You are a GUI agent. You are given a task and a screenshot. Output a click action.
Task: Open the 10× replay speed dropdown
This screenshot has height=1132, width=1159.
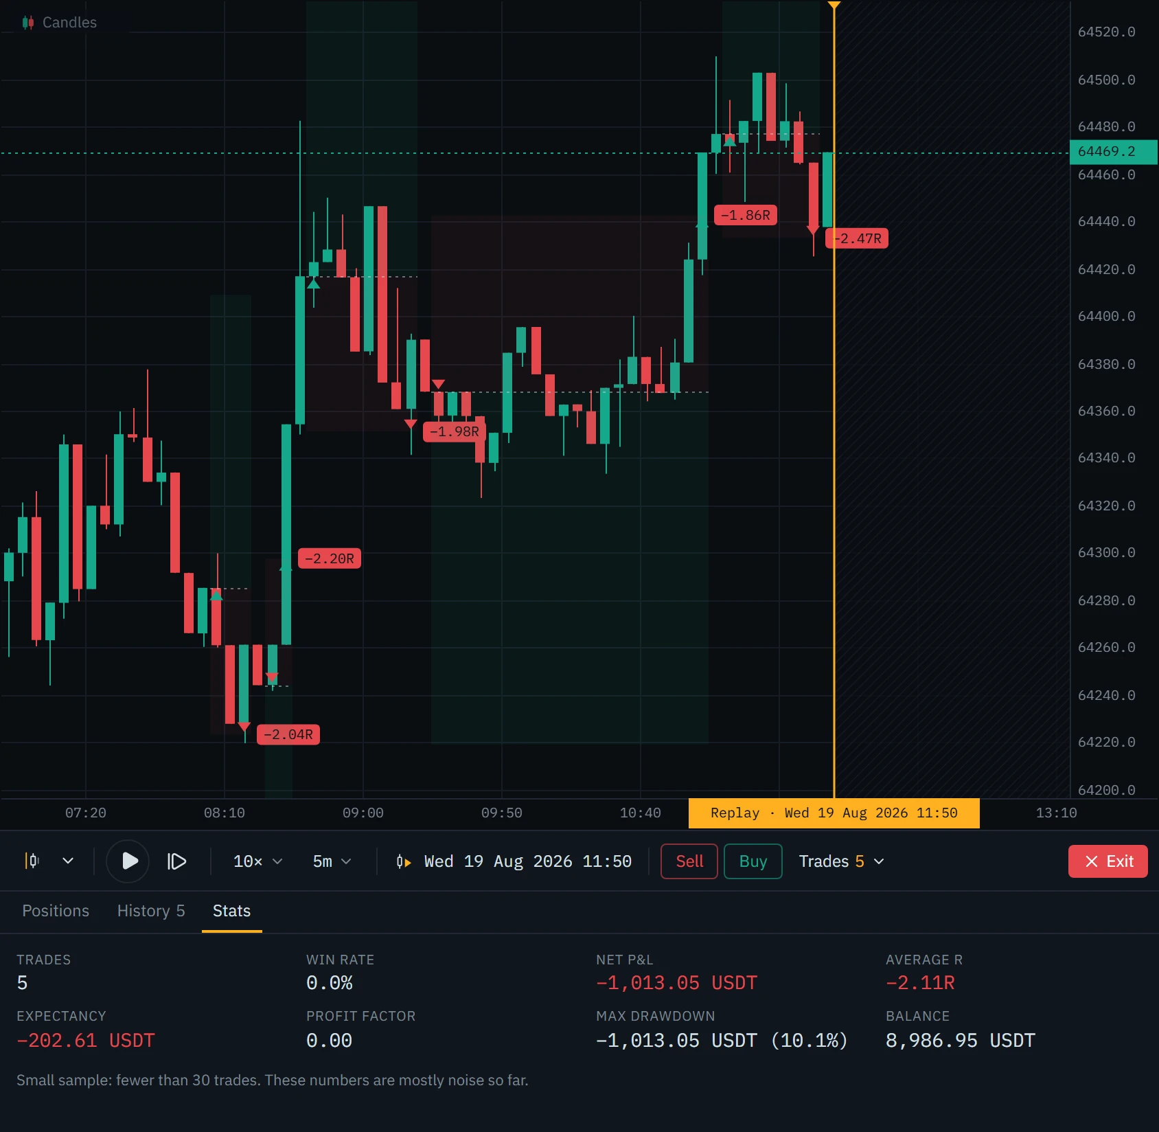pyautogui.click(x=257, y=861)
